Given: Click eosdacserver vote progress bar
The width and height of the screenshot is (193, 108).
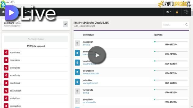Looking at the screenshot, I should 171,42.
